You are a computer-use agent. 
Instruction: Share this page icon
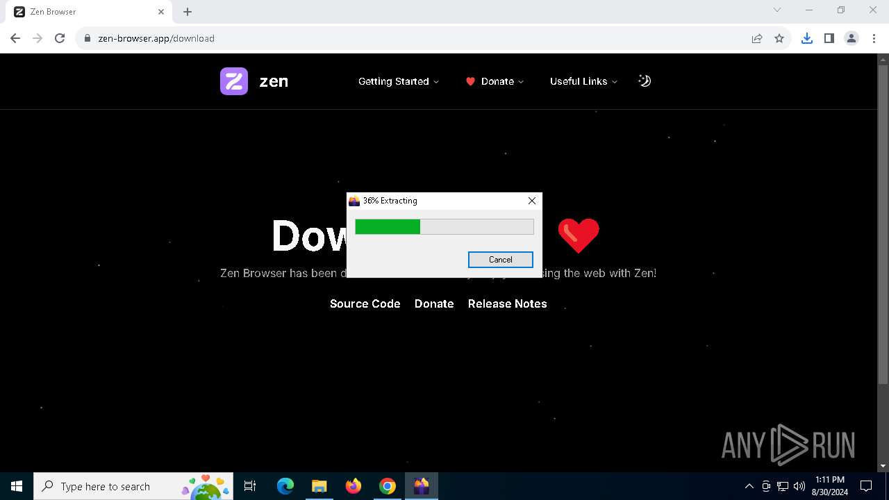click(757, 38)
